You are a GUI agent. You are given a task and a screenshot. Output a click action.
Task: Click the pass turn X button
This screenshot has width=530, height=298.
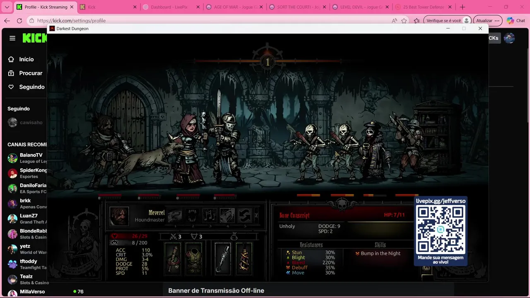pyautogui.click(x=256, y=215)
